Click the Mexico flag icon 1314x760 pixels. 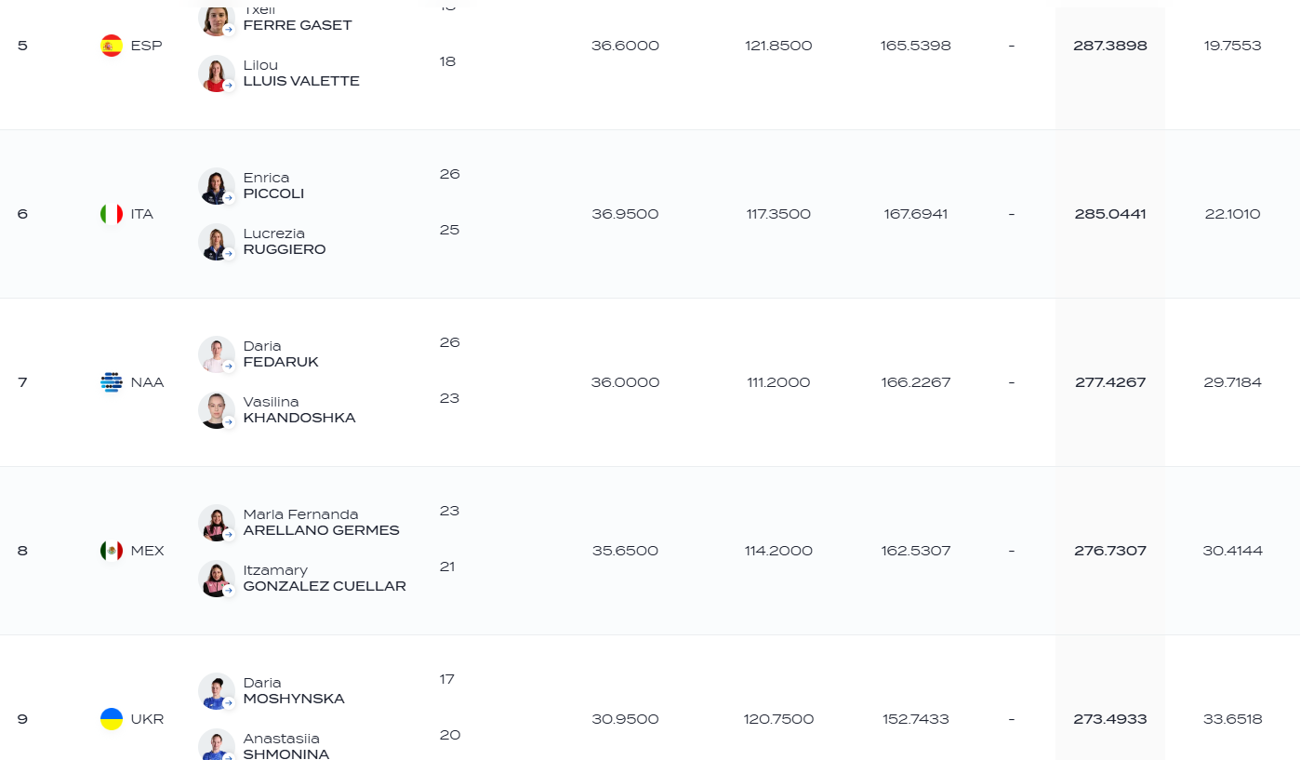pos(112,551)
